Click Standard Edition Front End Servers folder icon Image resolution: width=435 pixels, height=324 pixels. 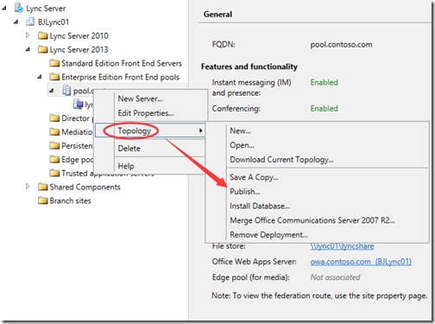[54, 63]
